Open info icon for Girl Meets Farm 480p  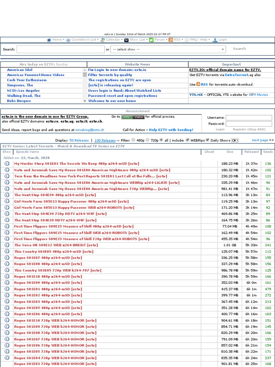7,201
